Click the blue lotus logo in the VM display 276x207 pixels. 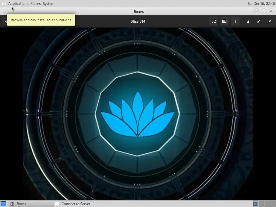(x=137, y=114)
